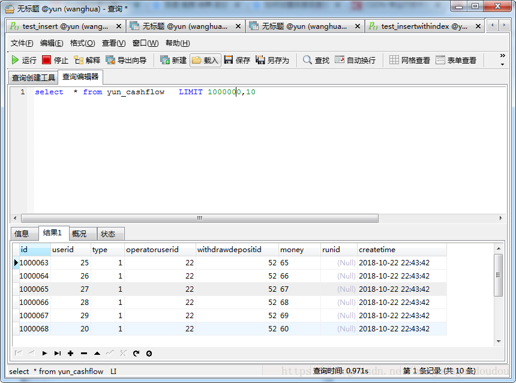This screenshot has height=383, width=516.
Task: Discard changes with the X icon
Action: coord(123,354)
